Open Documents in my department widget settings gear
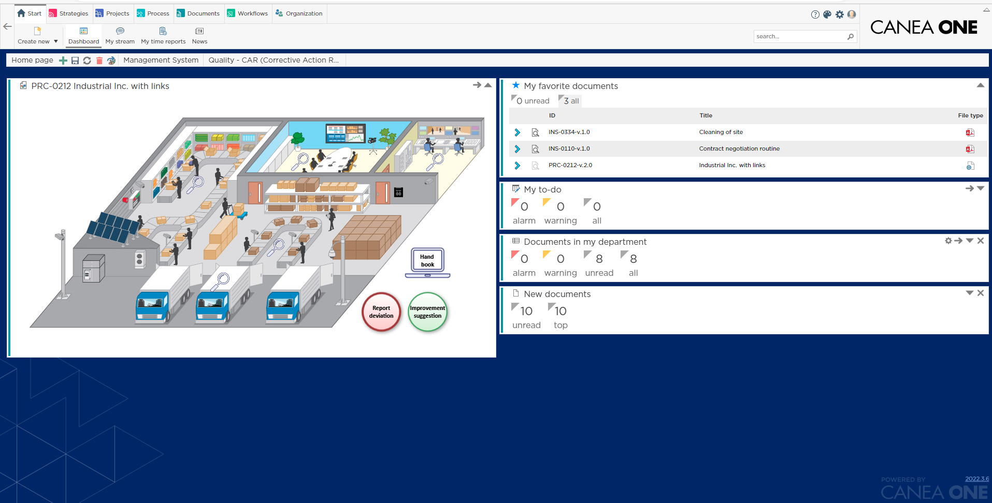Viewport: 992px width, 503px height. click(x=948, y=241)
